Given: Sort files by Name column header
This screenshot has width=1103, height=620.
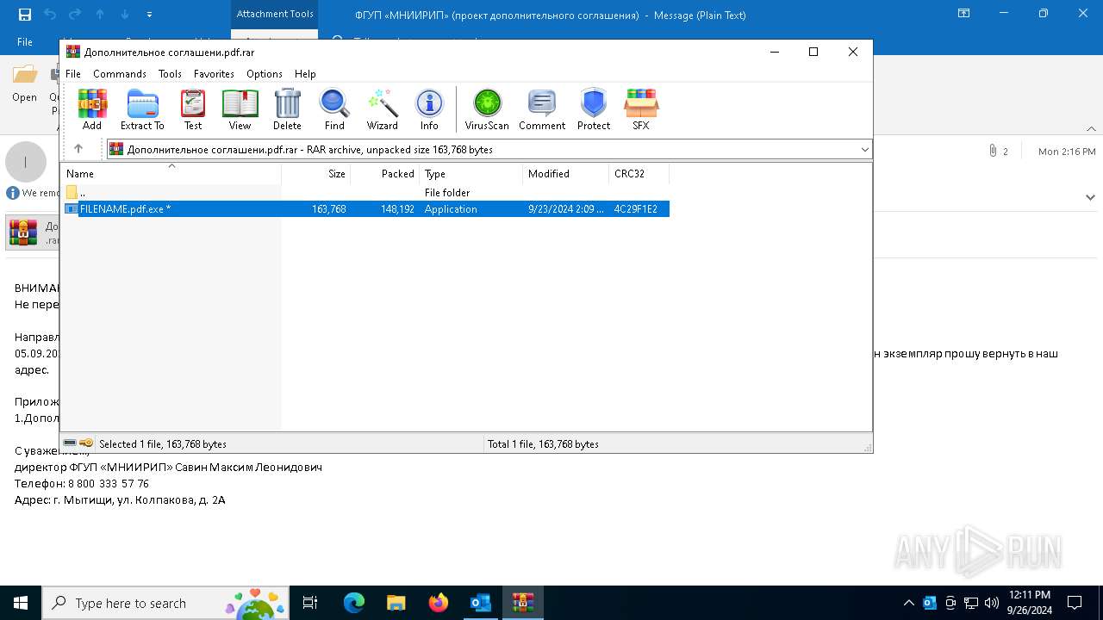Looking at the screenshot, I should (x=171, y=173).
